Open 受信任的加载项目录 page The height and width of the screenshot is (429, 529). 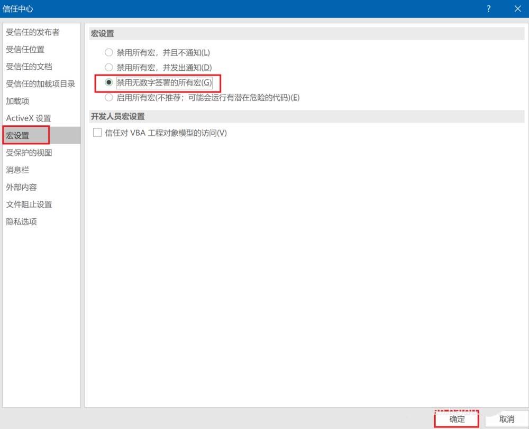click(40, 83)
